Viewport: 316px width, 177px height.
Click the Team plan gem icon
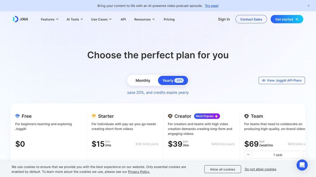coord(246,116)
